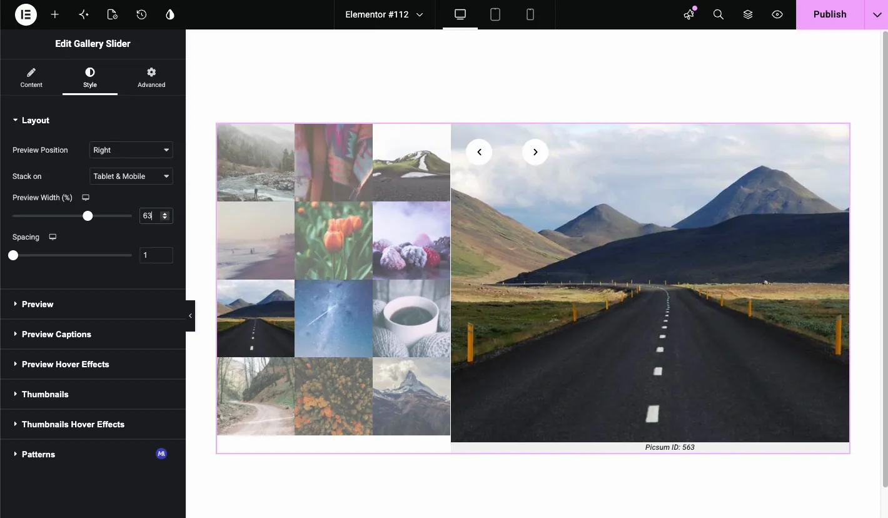Expand the Thumbnails section
Screen dimensions: 888x518
coord(93,394)
